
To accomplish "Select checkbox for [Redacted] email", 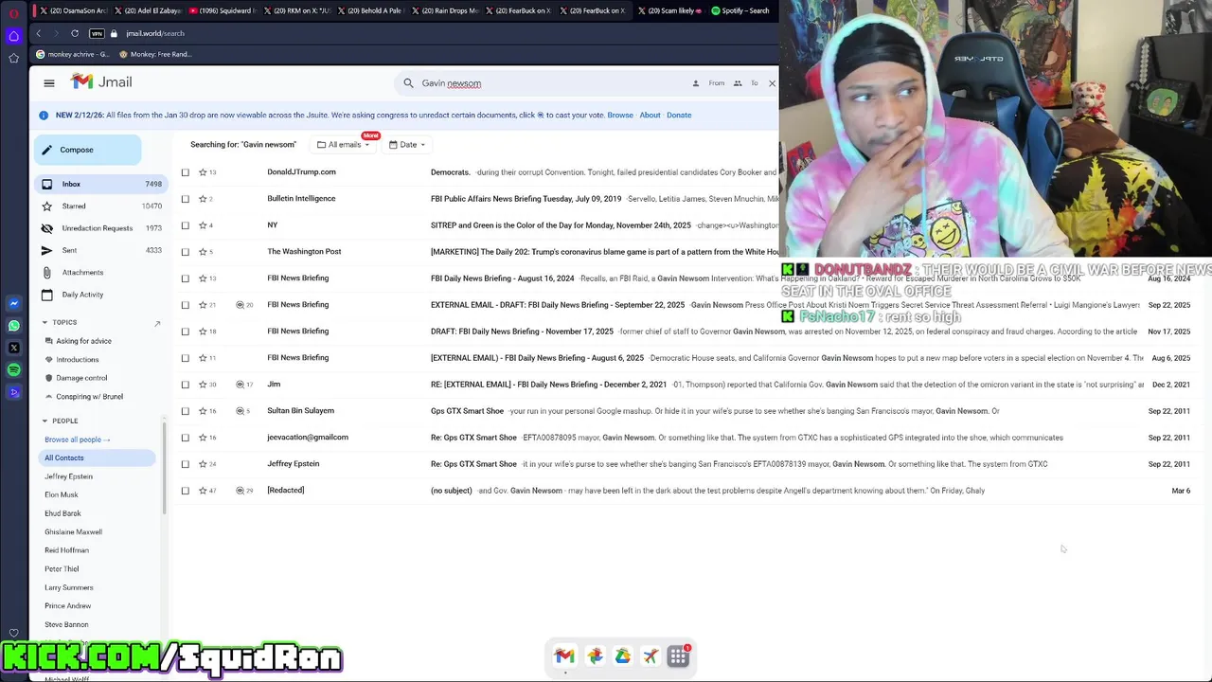I will pyautogui.click(x=186, y=491).
